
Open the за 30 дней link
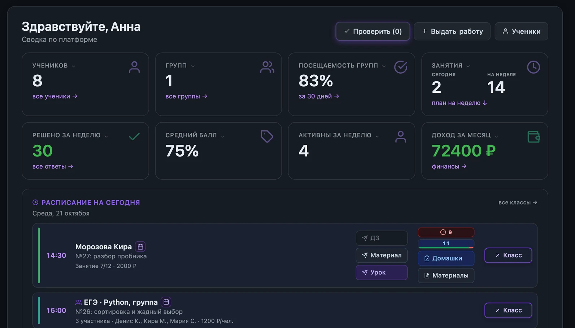[x=319, y=96]
